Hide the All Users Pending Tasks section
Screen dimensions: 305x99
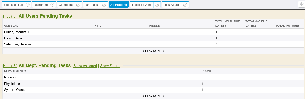click(x=10, y=16)
